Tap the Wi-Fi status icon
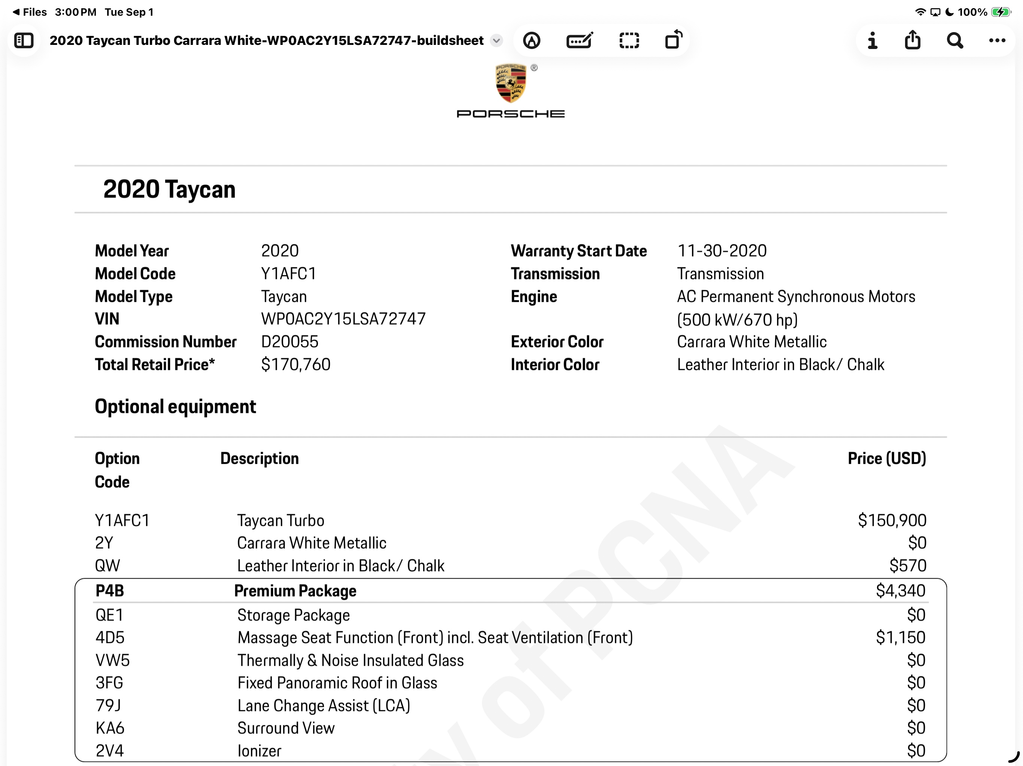Image resolution: width=1023 pixels, height=766 pixels. tap(920, 12)
